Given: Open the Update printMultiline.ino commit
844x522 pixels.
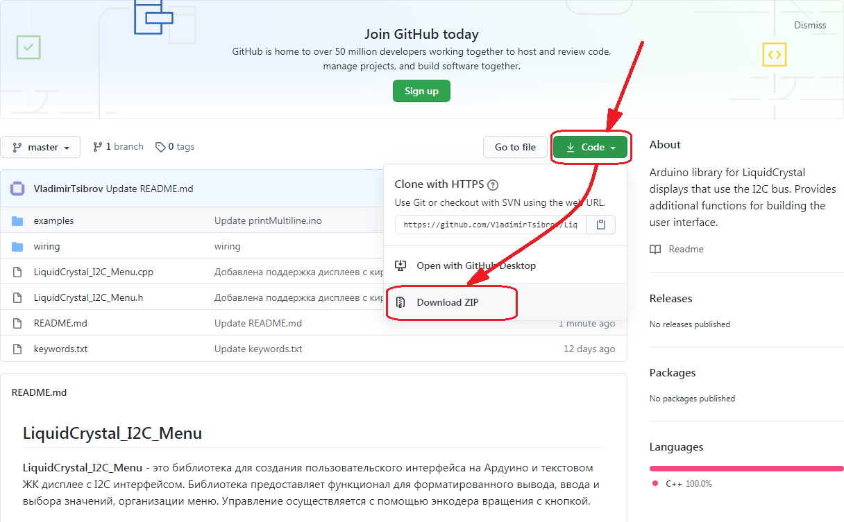Looking at the screenshot, I should [268, 220].
